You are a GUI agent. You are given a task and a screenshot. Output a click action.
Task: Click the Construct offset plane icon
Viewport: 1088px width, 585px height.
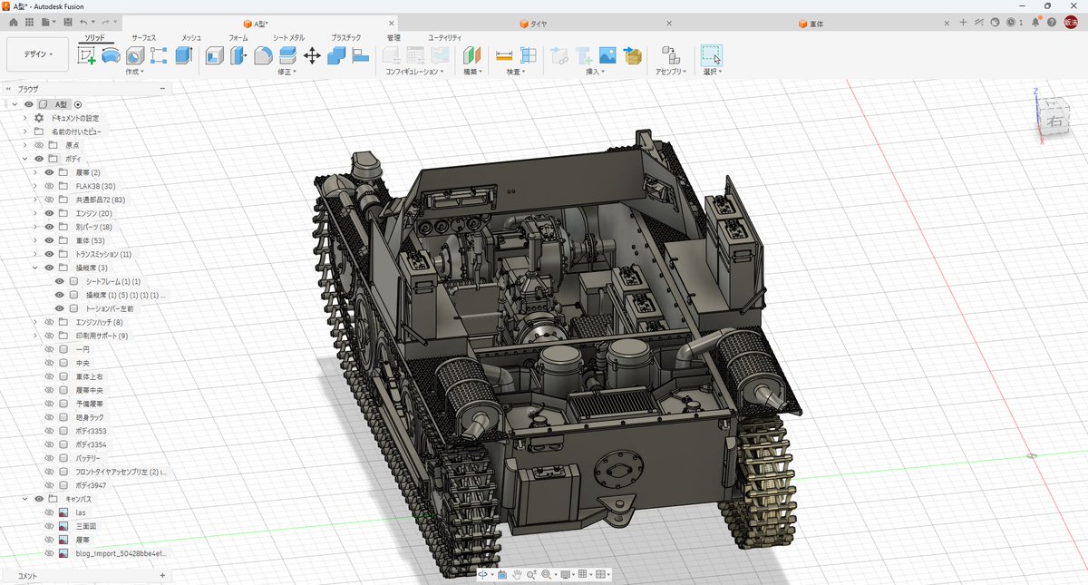(x=472, y=56)
